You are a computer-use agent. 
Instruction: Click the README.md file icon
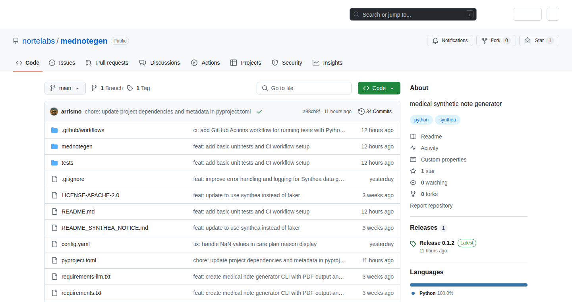54,212
